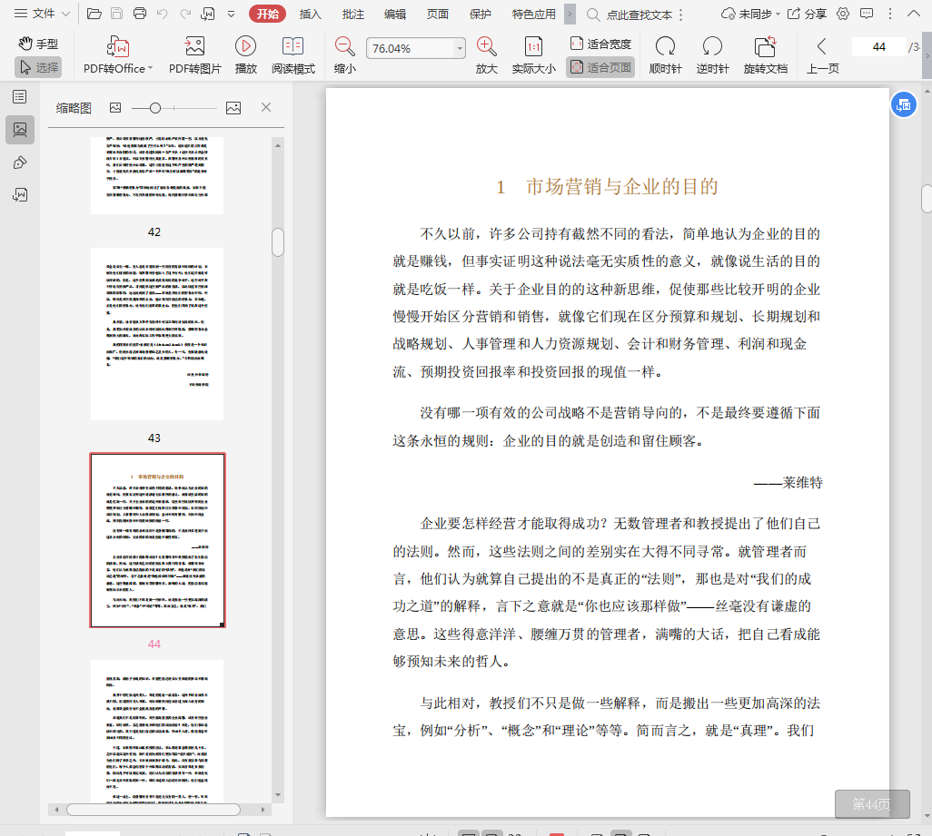Rotate page clockwise with 顺时针
The height and width of the screenshot is (836, 932).
665,47
